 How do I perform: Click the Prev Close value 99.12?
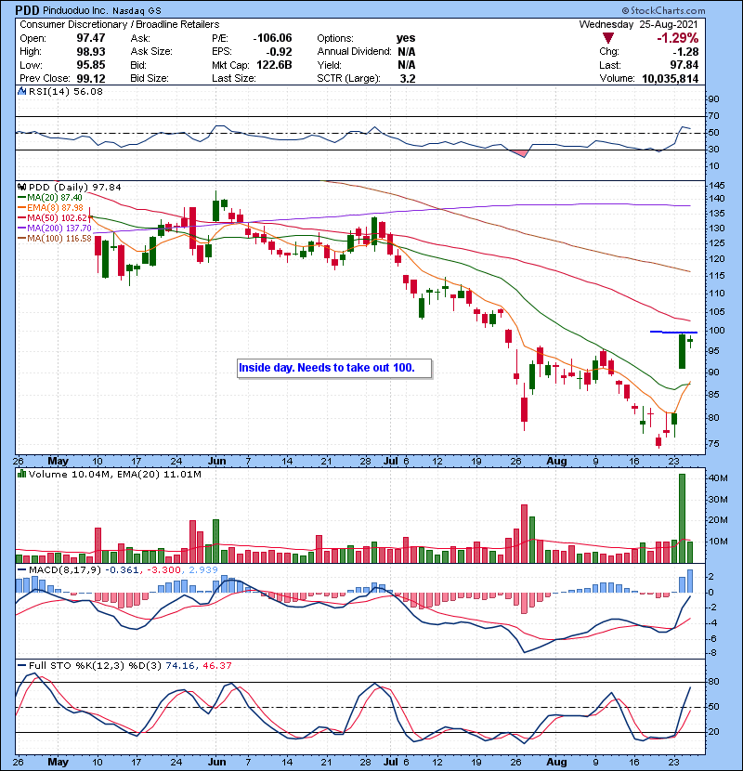(90, 79)
